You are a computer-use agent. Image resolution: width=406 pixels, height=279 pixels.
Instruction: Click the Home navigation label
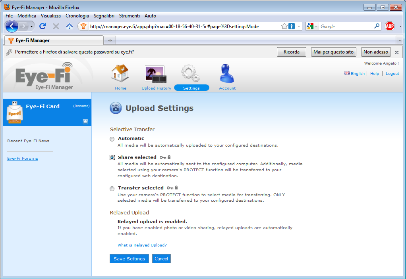tap(121, 88)
